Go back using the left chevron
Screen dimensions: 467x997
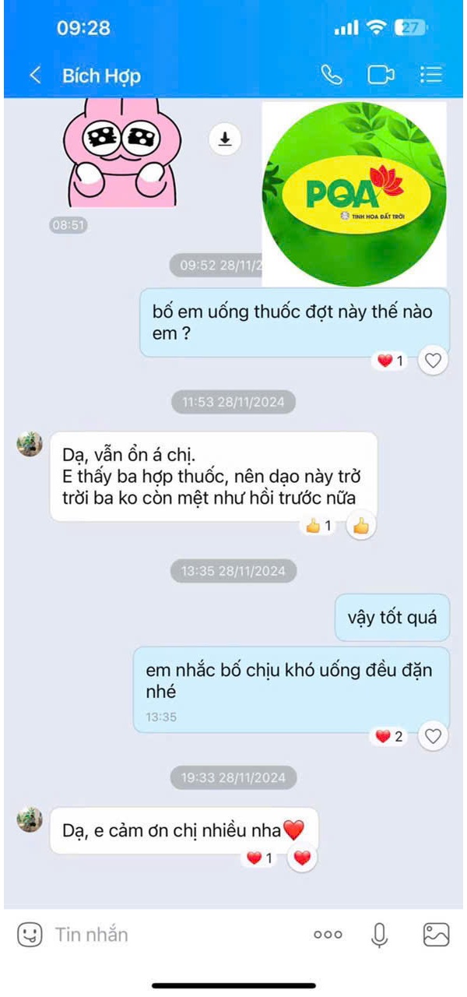[x=34, y=75]
